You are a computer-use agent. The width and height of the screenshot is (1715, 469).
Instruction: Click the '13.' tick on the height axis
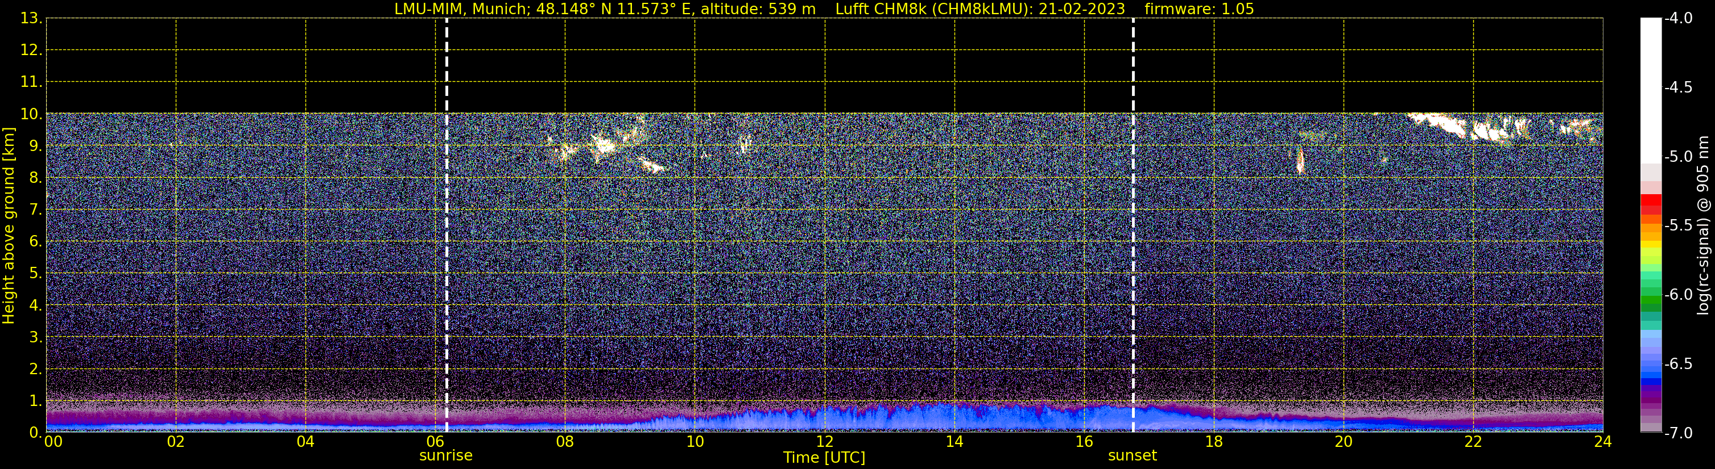point(31,18)
